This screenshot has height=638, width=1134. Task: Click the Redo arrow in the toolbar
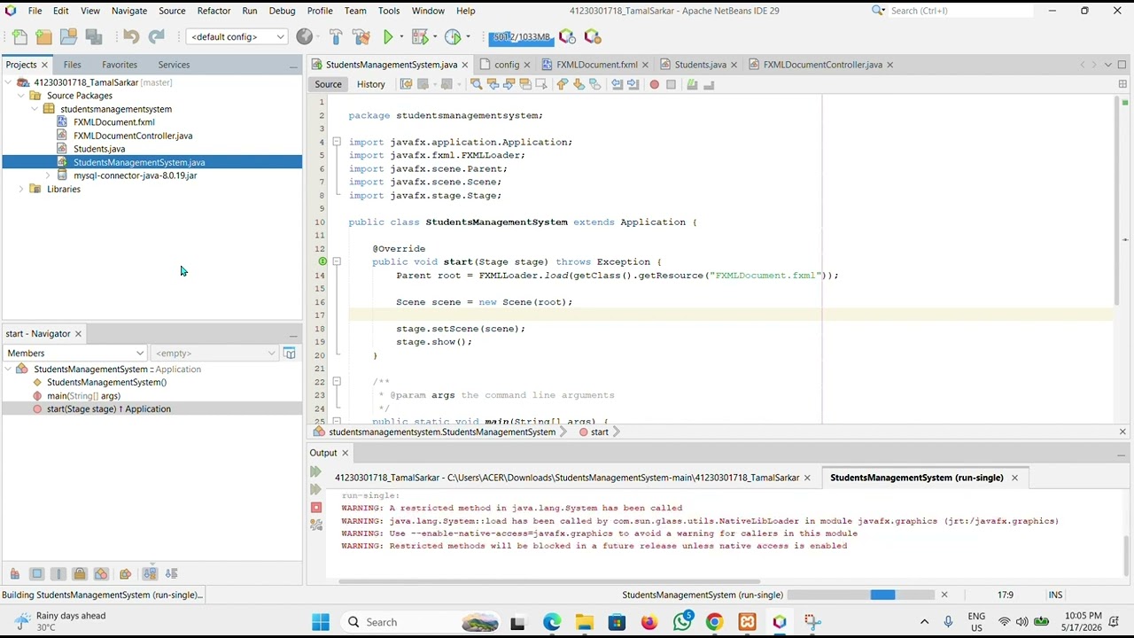[x=156, y=37]
